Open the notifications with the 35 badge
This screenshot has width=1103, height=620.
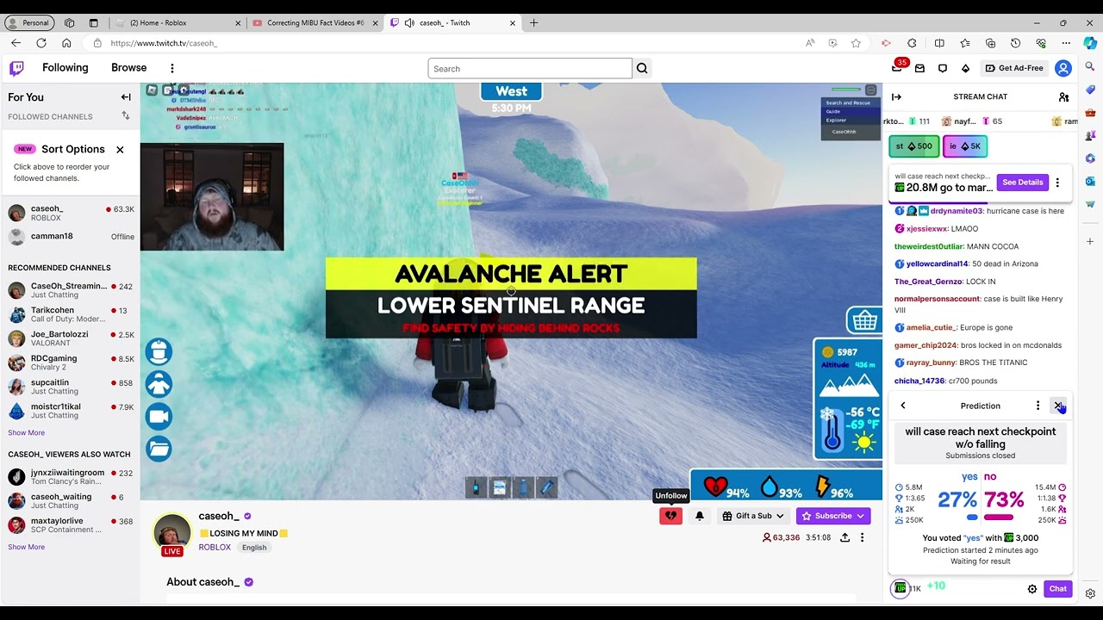click(897, 68)
